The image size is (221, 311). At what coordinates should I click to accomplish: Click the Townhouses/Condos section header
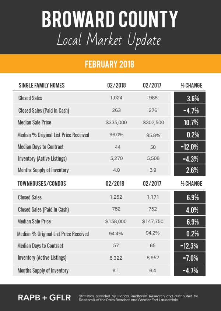click(x=42, y=184)
